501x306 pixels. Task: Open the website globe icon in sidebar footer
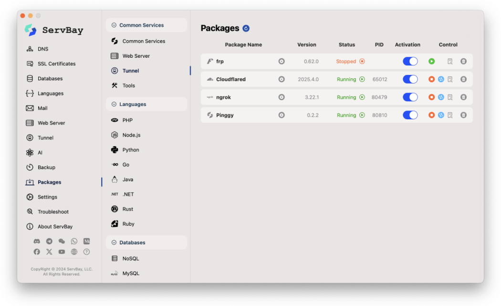tap(74, 252)
